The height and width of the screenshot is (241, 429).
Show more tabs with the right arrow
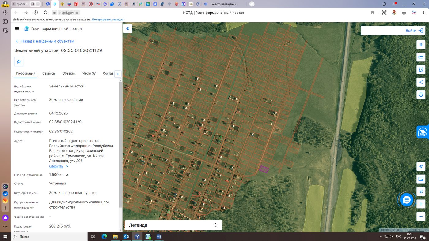[x=118, y=74]
